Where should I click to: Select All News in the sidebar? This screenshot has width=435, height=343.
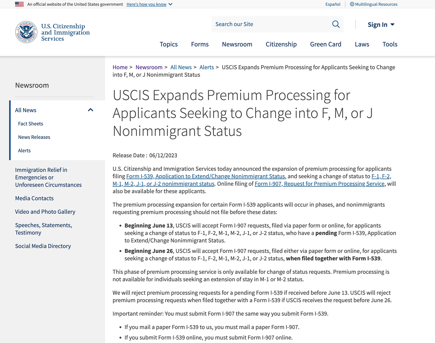(26, 110)
